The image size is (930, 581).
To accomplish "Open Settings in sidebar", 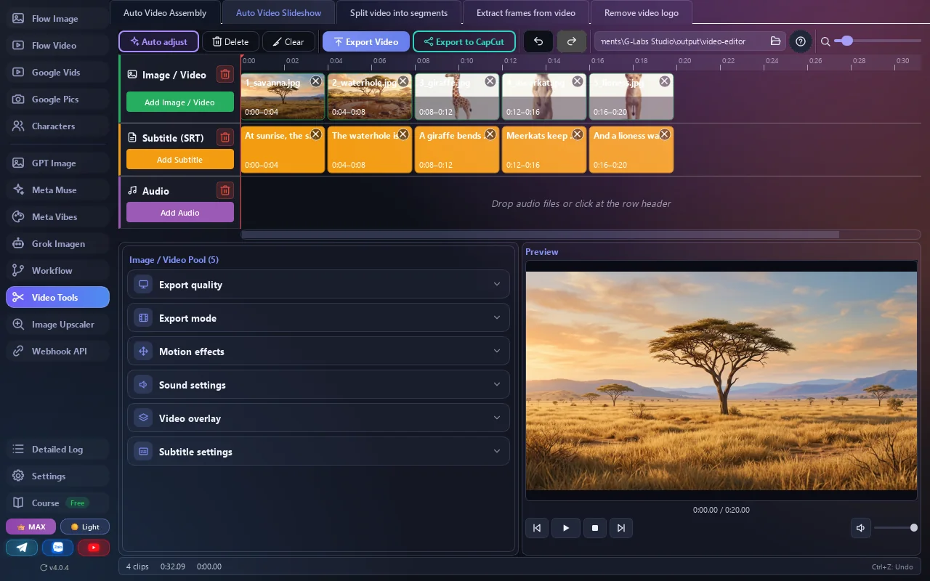I will click(57, 476).
